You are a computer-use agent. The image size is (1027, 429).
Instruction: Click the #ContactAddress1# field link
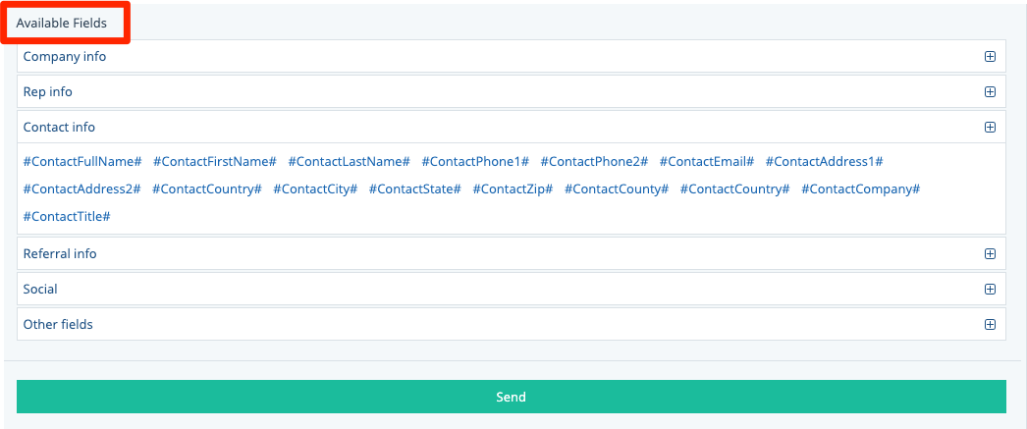click(x=825, y=161)
